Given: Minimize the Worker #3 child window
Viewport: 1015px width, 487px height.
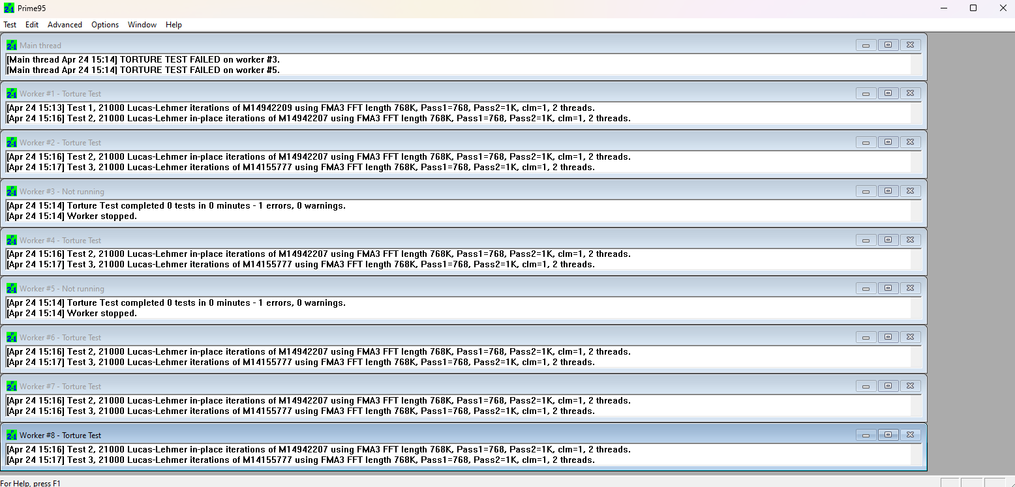Looking at the screenshot, I should click(866, 191).
